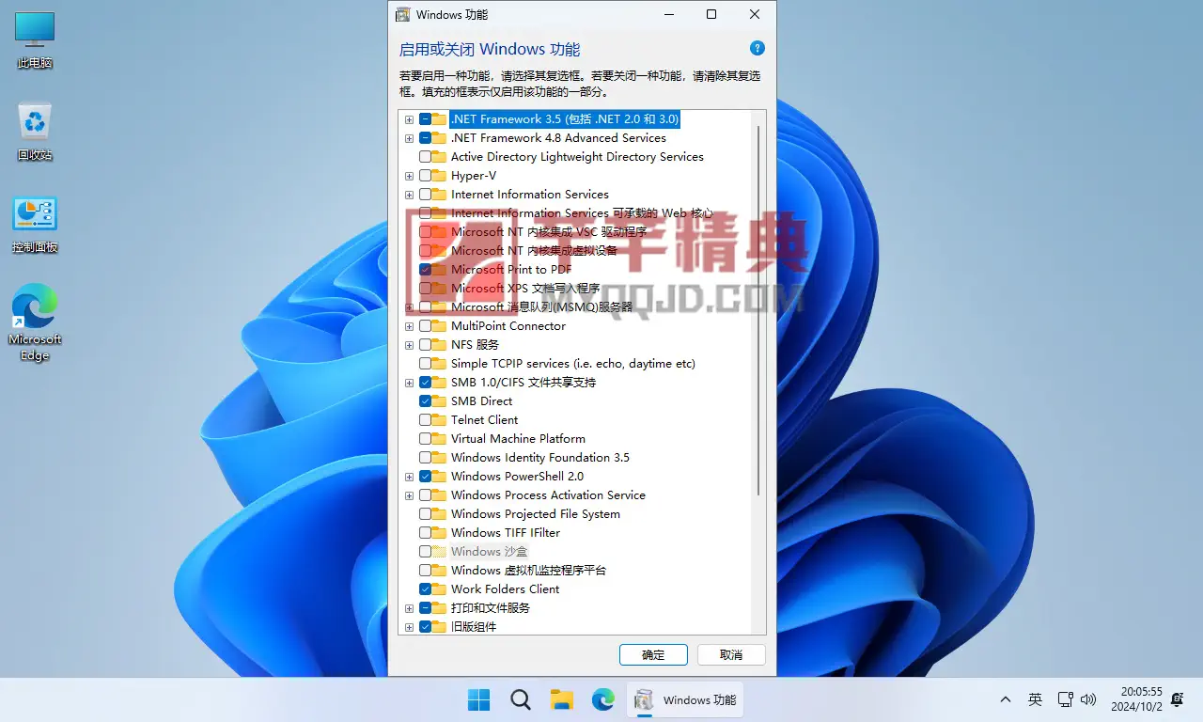
Task: Expand the Internet Information Services tree node
Action: [409, 195]
